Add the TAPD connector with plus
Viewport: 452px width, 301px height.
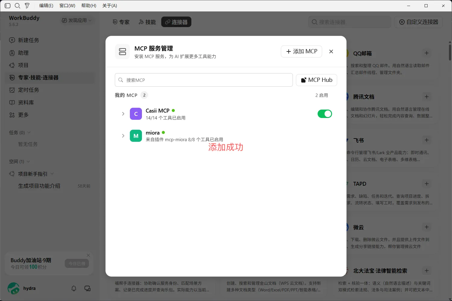[x=427, y=184]
